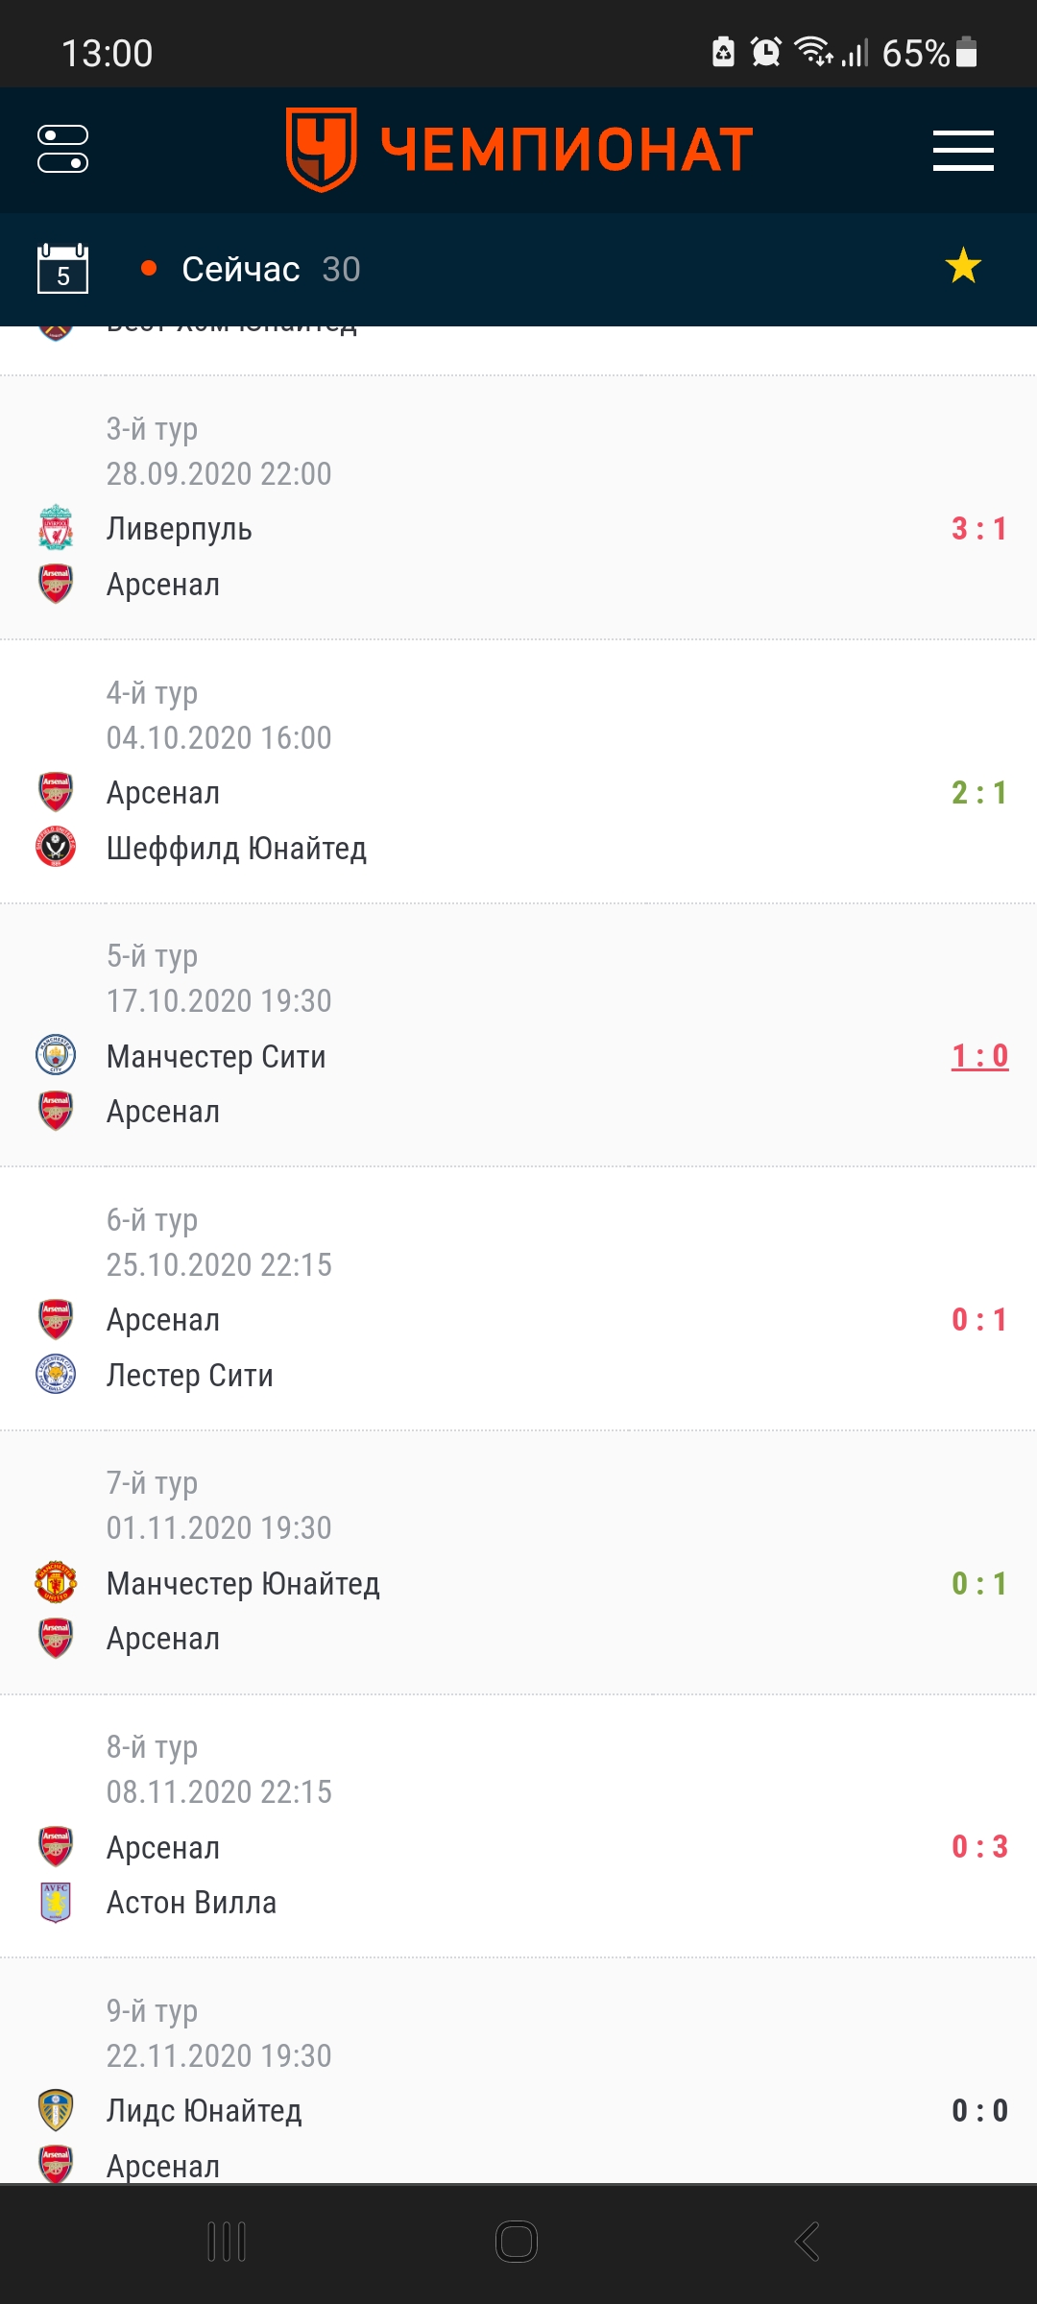This screenshot has width=1037, height=2304.
Task: Tap the Leicester City club crest
Action: (56, 1374)
